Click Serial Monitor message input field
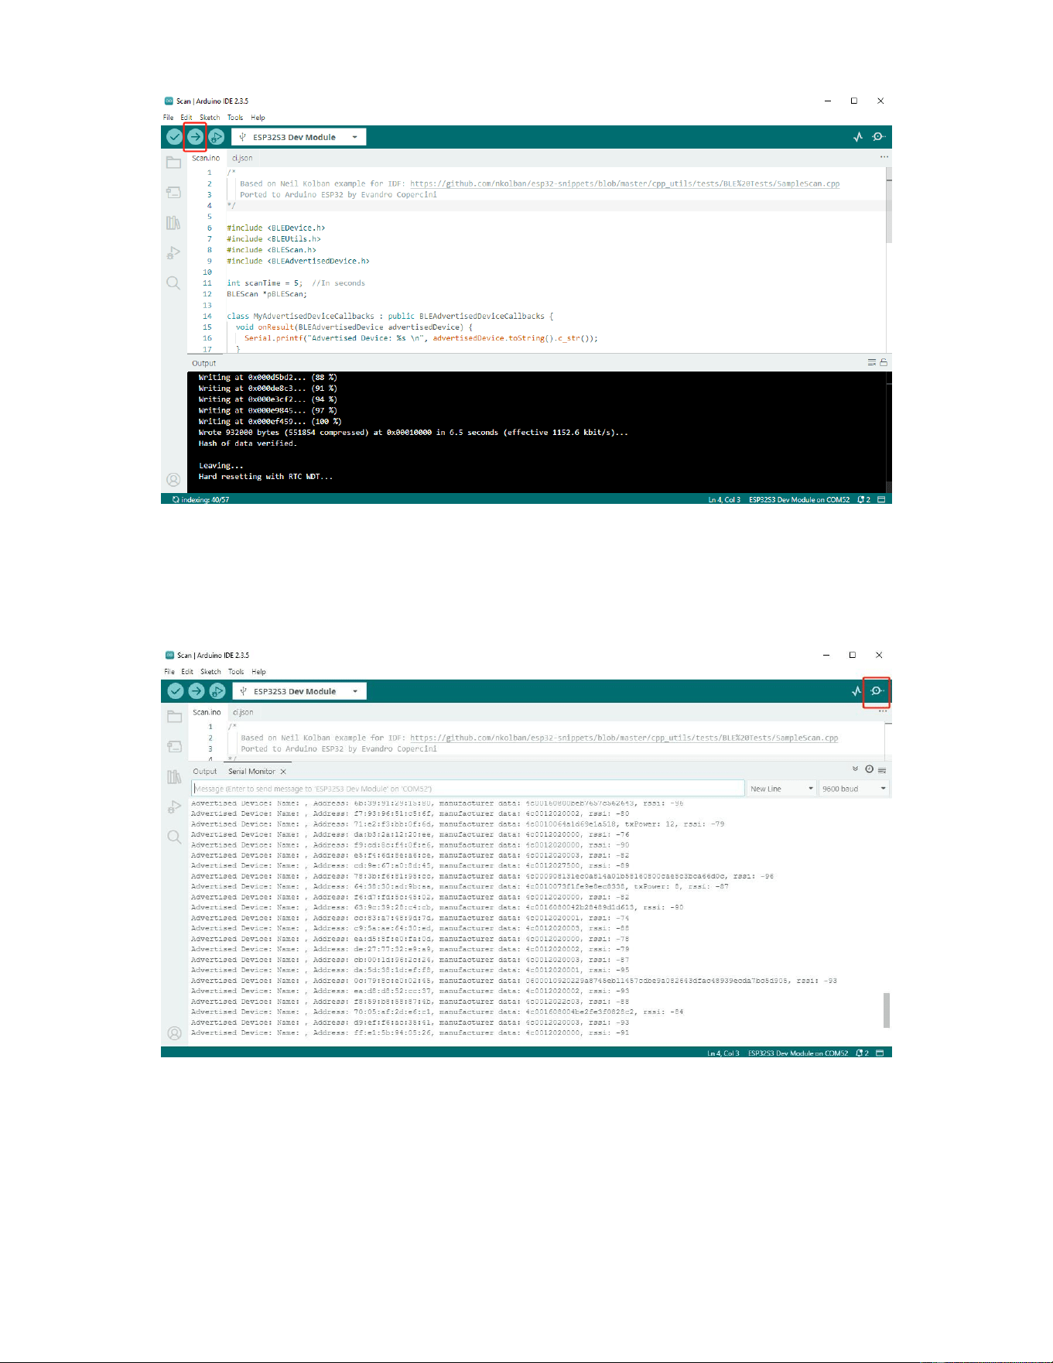Image resolution: width=1053 pixels, height=1363 pixels. coord(468,789)
